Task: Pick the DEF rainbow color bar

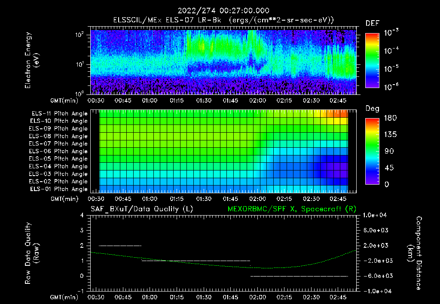Action: tap(372, 61)
